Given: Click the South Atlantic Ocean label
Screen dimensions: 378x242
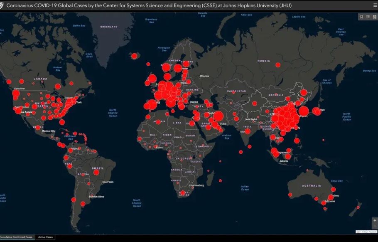Looking at the screenshot, I should coord(137,203).
